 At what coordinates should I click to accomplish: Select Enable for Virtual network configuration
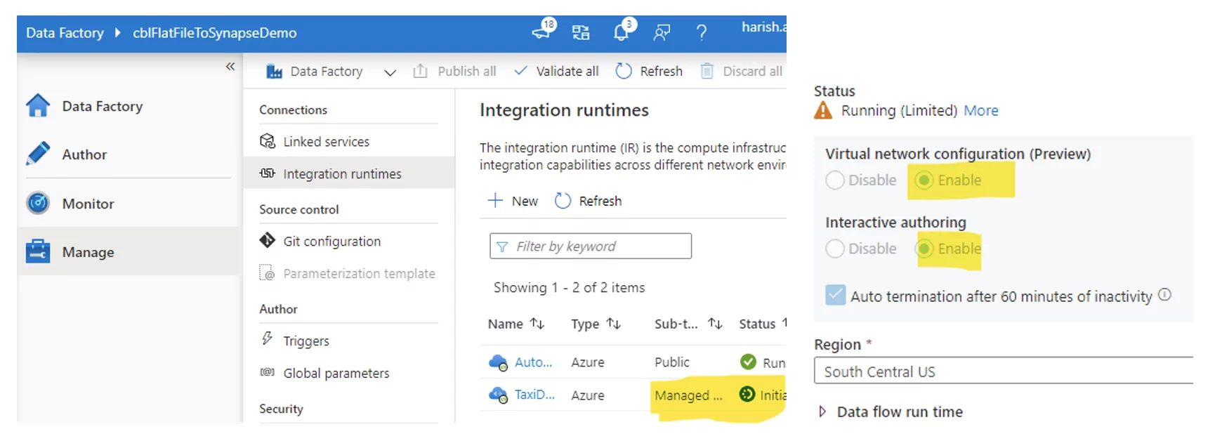click(x=924, y=180)
